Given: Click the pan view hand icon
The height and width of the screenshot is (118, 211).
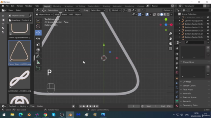Looking at the screenshot, I should (170, 39).
